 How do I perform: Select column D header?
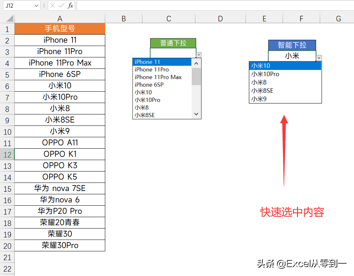[220, 18]
